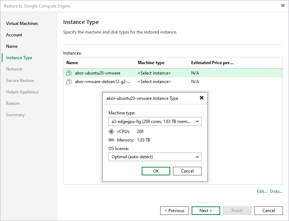The image size is (289, 221).
Task: Click the vCPUs processor icon
Action: click(111, 132)
